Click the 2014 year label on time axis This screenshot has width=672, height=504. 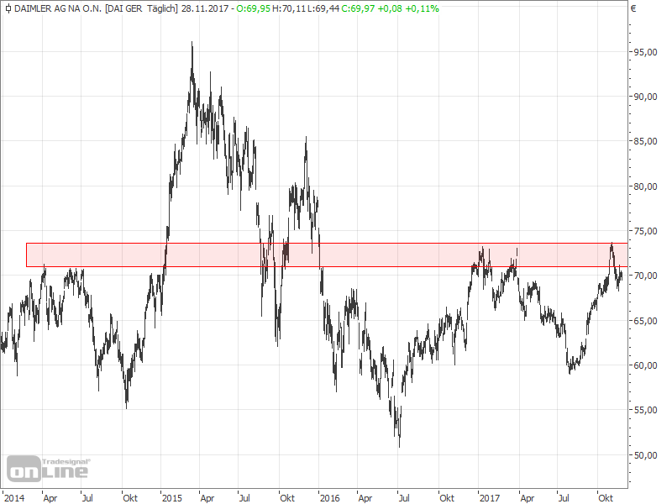click(x=14, y=497)
